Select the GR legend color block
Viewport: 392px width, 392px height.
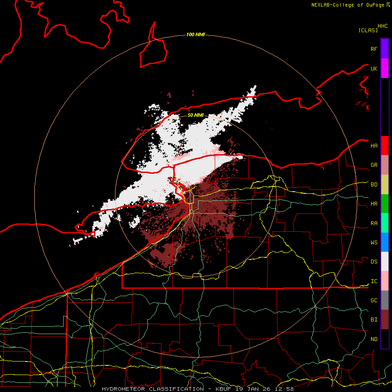(x=385, y=165)
